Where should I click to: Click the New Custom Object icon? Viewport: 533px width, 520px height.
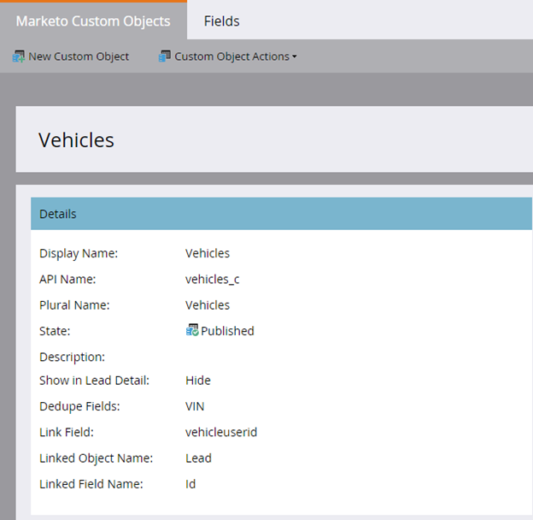click(18, 56)
